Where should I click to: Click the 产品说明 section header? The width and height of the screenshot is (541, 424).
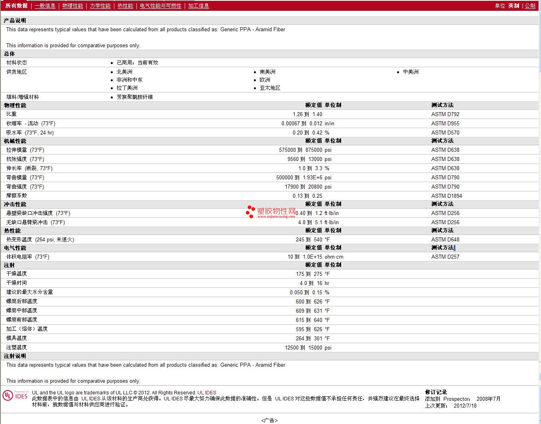point(15,20)
